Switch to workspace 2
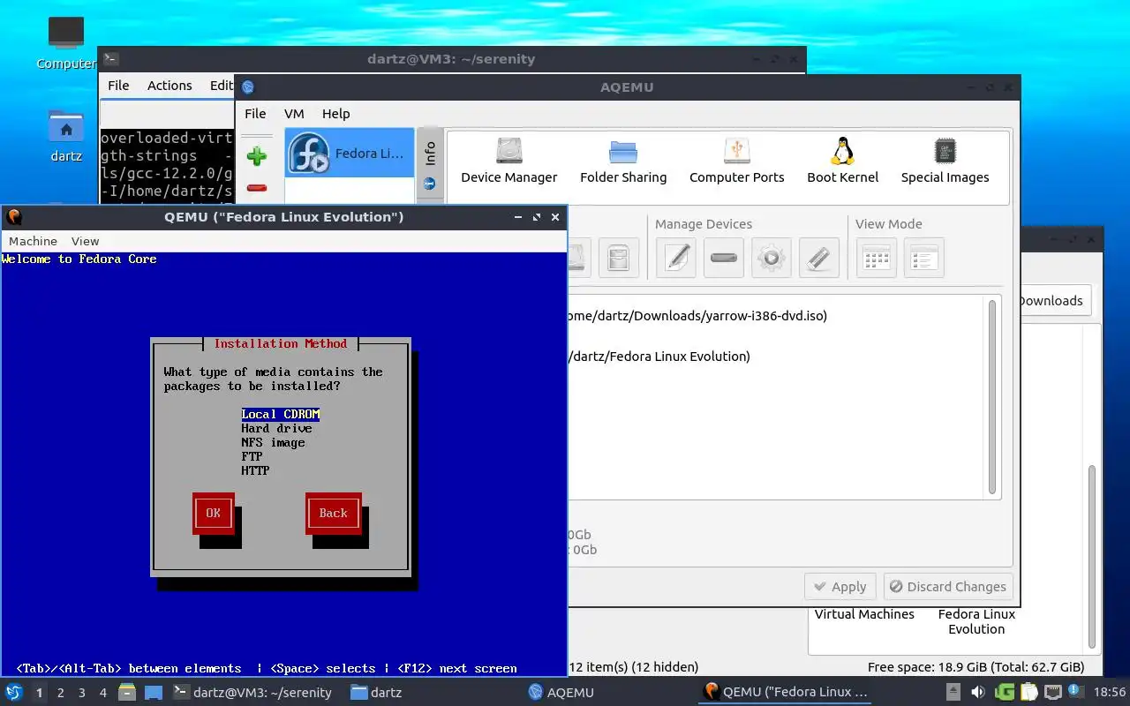This screenshot has height=706, width=1130. [x=60, y=693]
